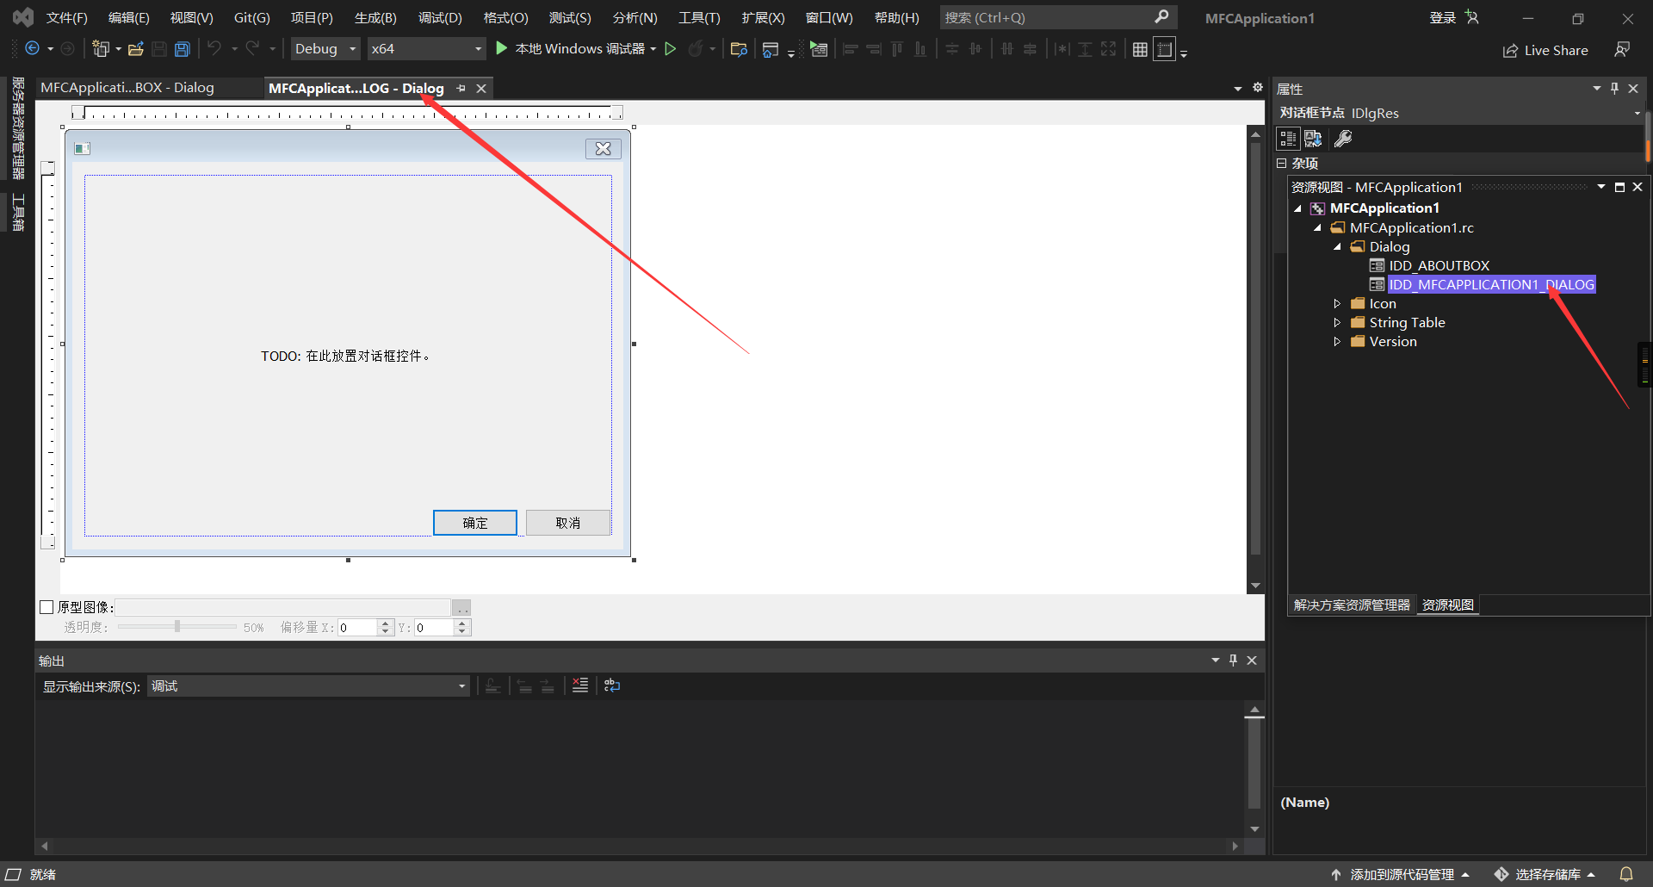Expand the Version folder
Viewport: 1653px width, 887px height.
point(1337,341)
